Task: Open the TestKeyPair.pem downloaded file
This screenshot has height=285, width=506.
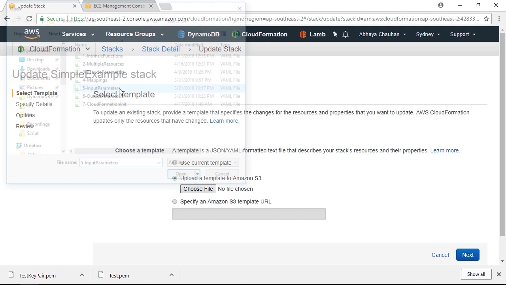Action: pos(38,275)
